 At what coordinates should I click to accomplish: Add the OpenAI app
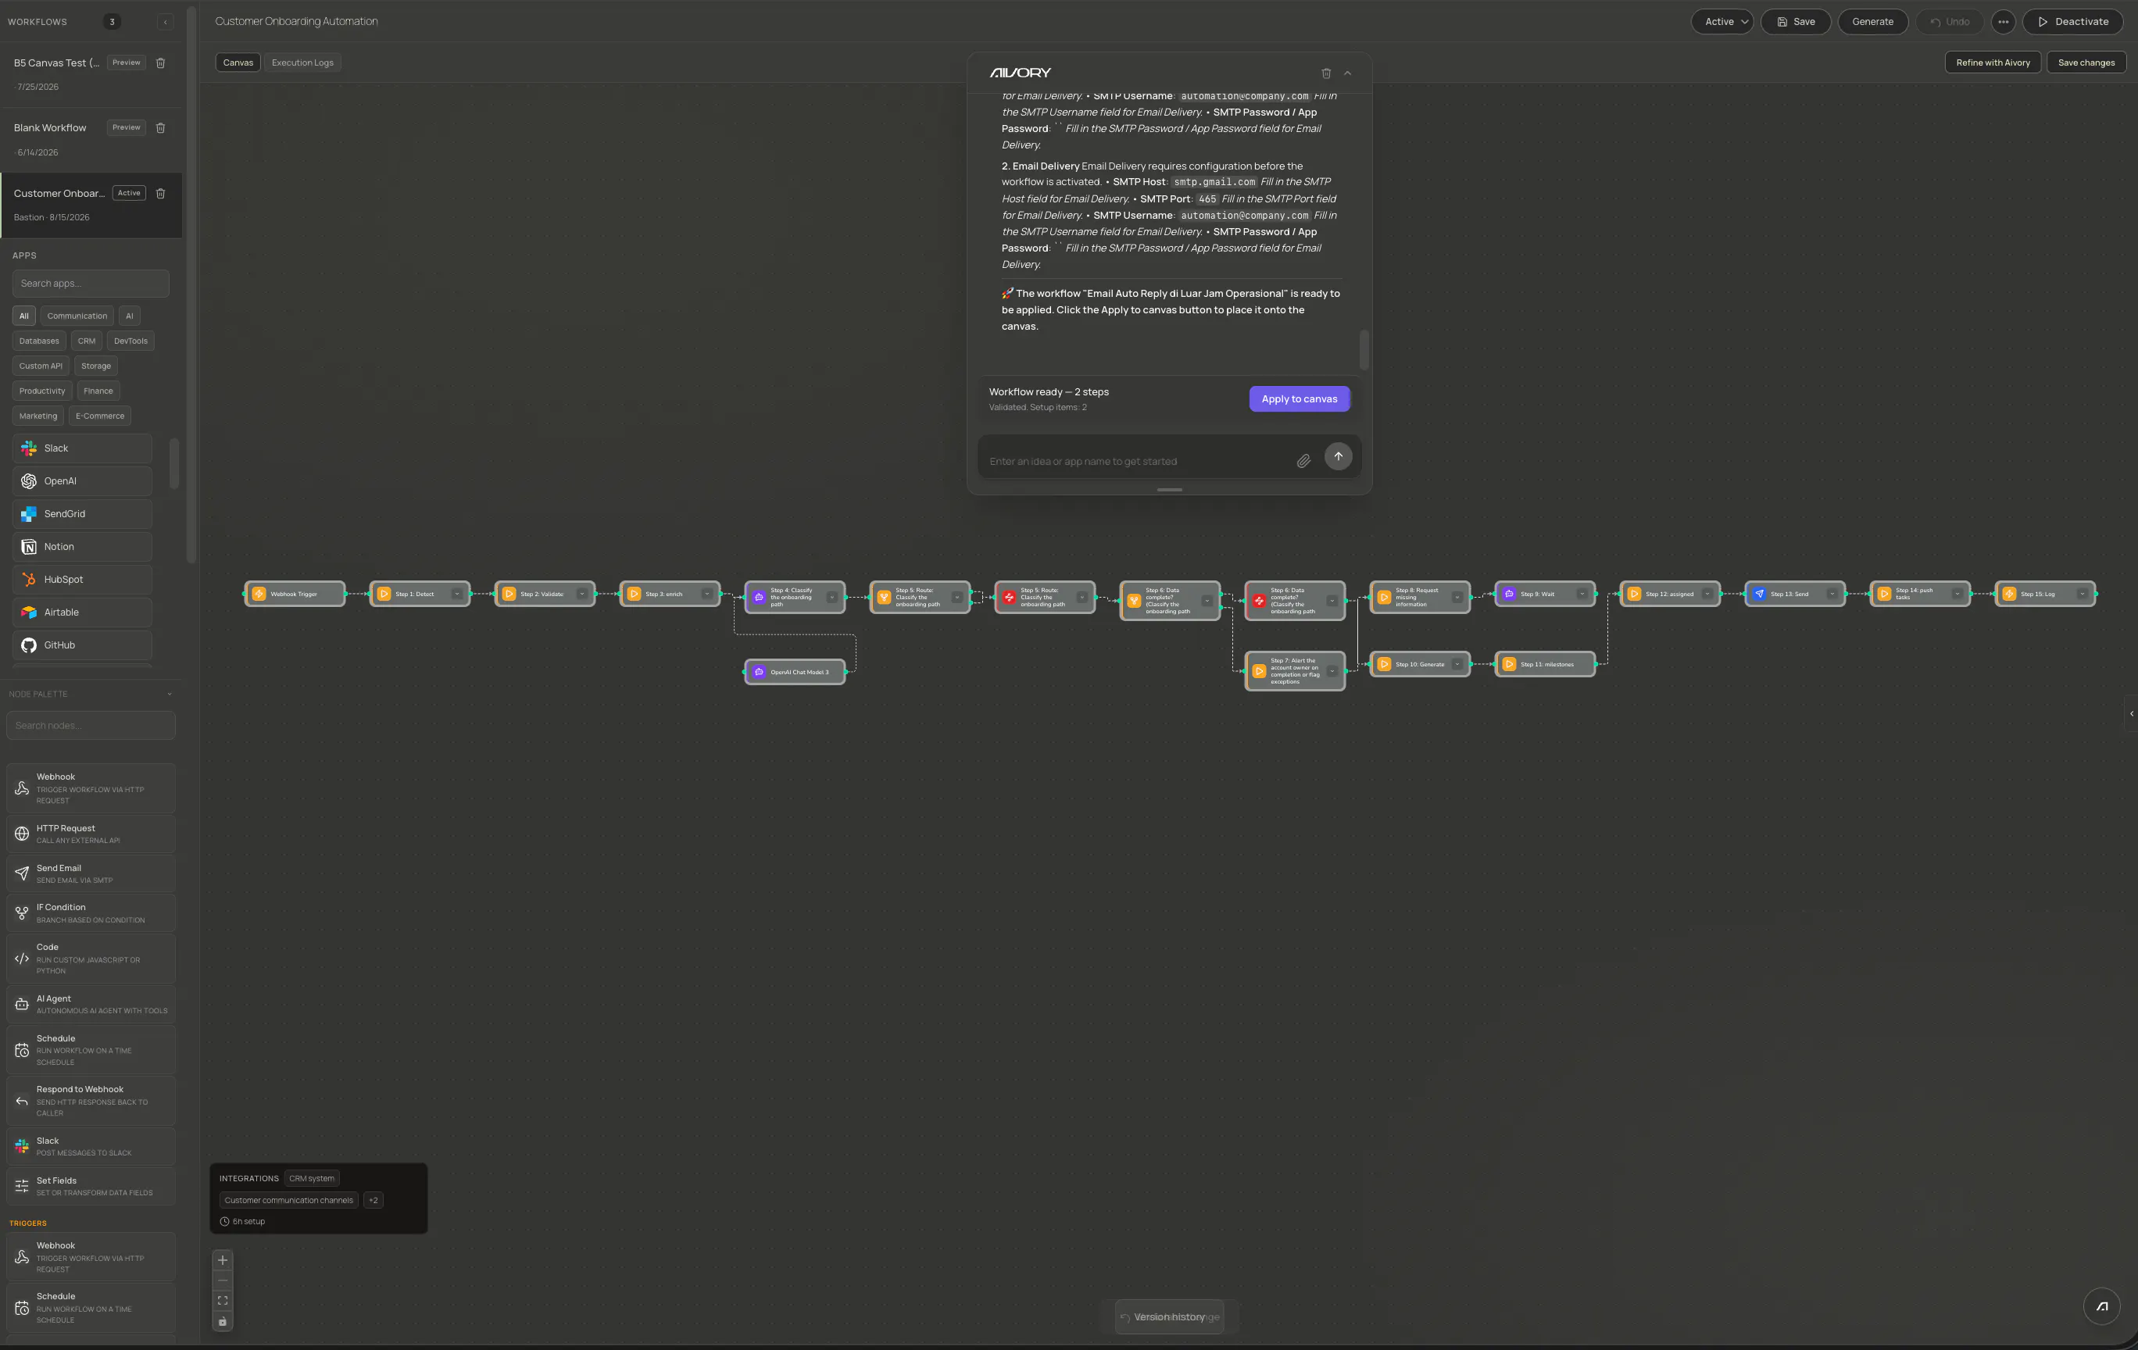coord(82,481)
